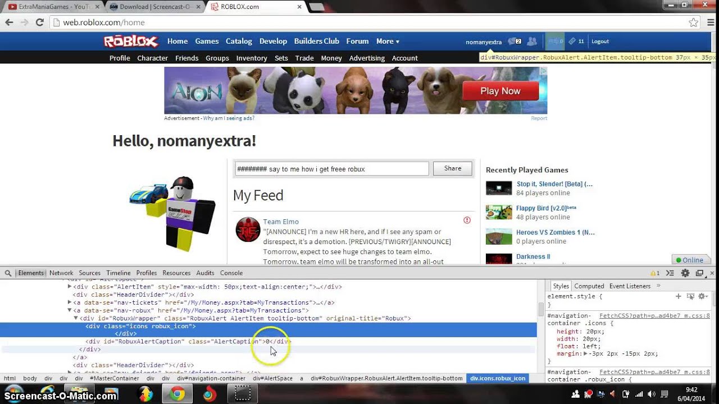Open the Event Listeners tab
The width and height of the screenshot is (719, 404).
[x=630, y=286]
